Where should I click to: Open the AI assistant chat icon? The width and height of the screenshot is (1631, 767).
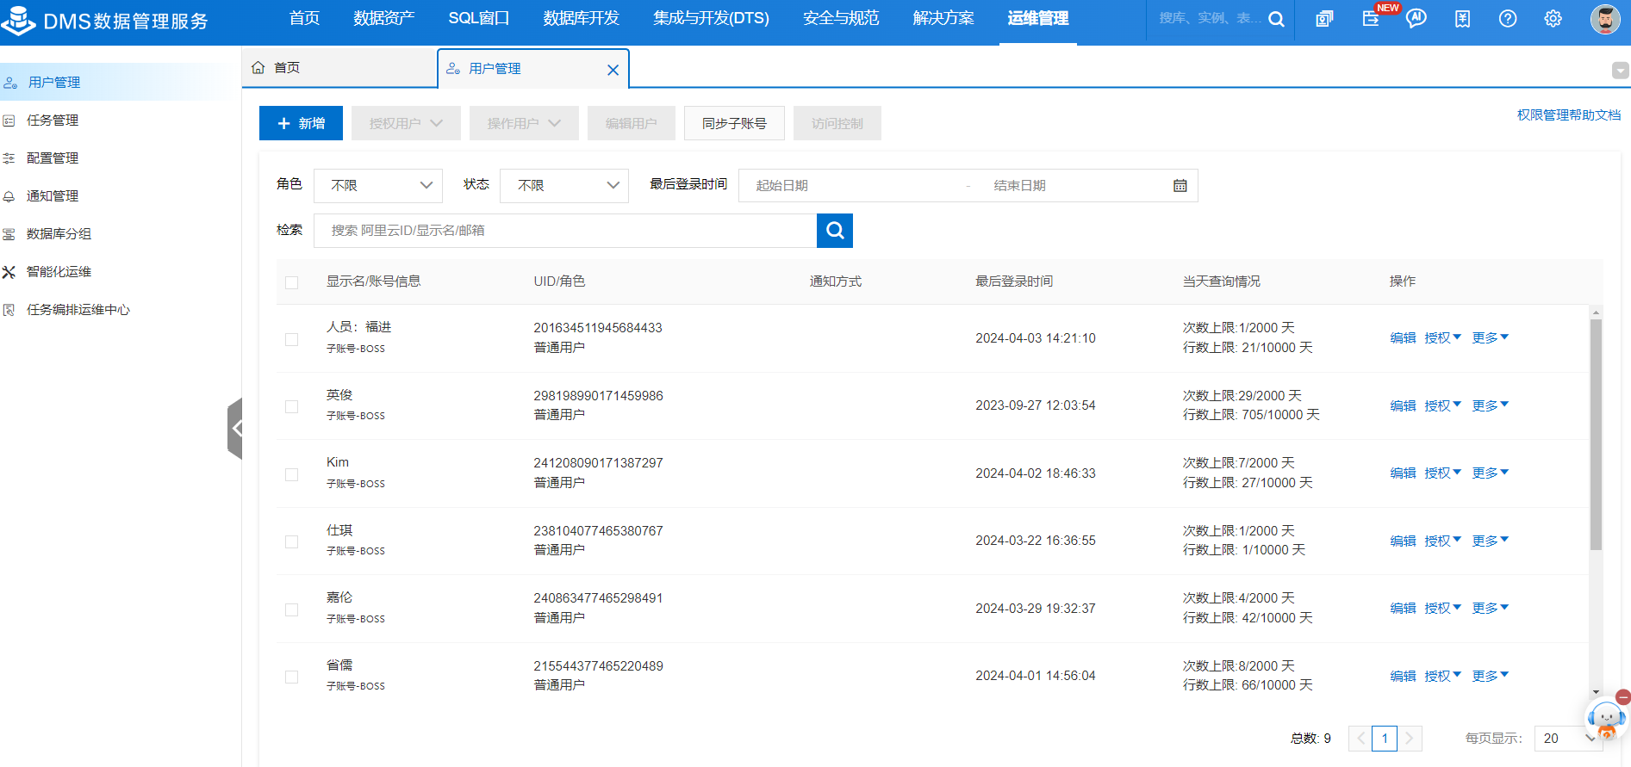(1416, 19)
